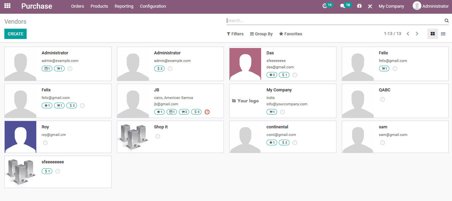Go to the Configuration menu
This screenshot has width=452, height=201.
pyautogui.click(x=153, y=6)
